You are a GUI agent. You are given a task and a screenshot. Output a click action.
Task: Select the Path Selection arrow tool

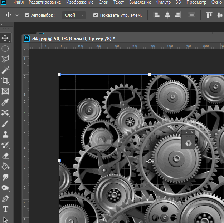coord(5,219)
